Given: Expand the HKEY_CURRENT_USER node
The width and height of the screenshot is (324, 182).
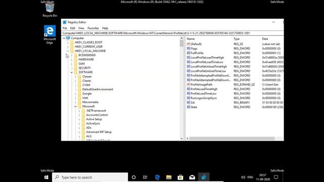Looking at the screenshot, I should (68, 47).
